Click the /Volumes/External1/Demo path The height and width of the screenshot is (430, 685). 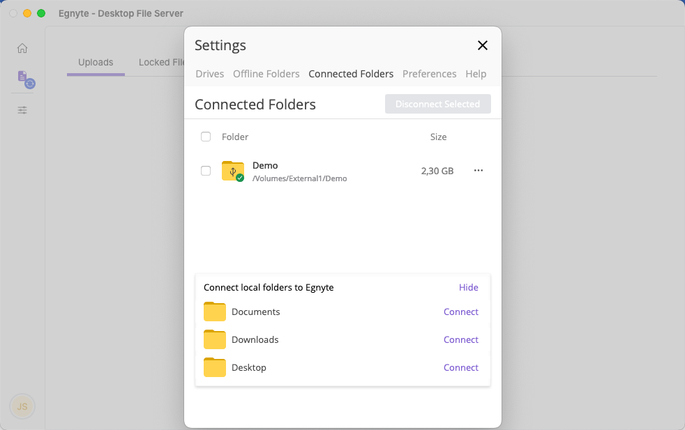[300, 178]
